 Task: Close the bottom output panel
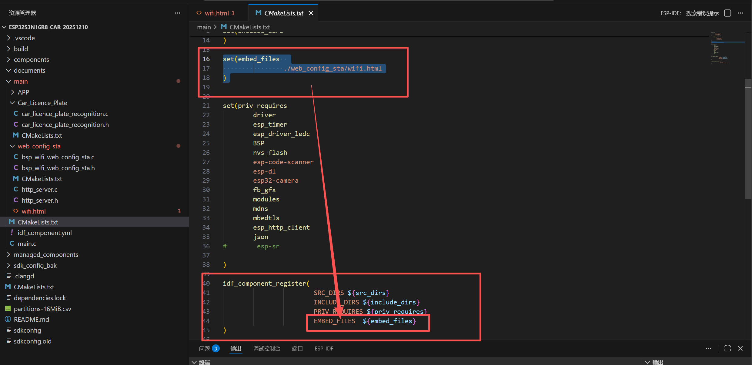(740, 348)
